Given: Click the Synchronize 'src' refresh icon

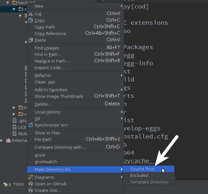Looking at the screenshot, I should pos(31,125).
